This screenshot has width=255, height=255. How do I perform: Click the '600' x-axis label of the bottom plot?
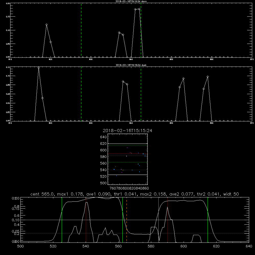[184, 246]
